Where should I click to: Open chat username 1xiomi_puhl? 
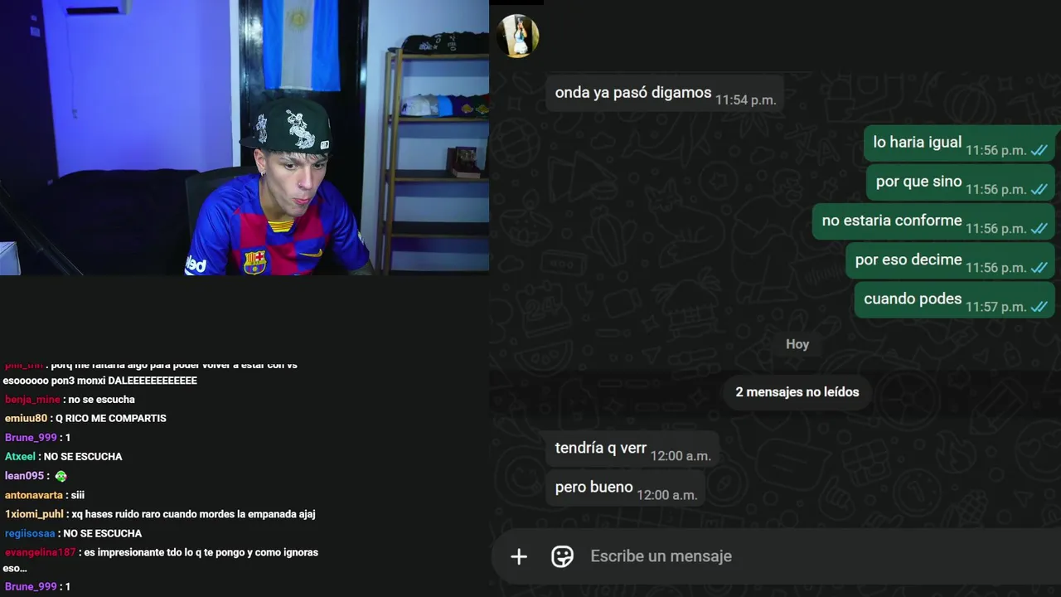[34, 514]
